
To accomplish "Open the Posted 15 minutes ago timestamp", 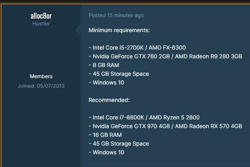I will [x=116, y=15].
